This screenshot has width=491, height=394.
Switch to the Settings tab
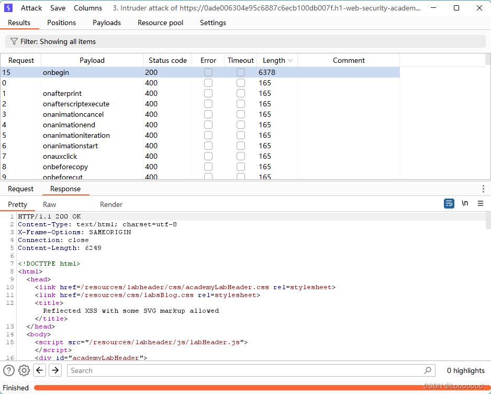point(213,23)
